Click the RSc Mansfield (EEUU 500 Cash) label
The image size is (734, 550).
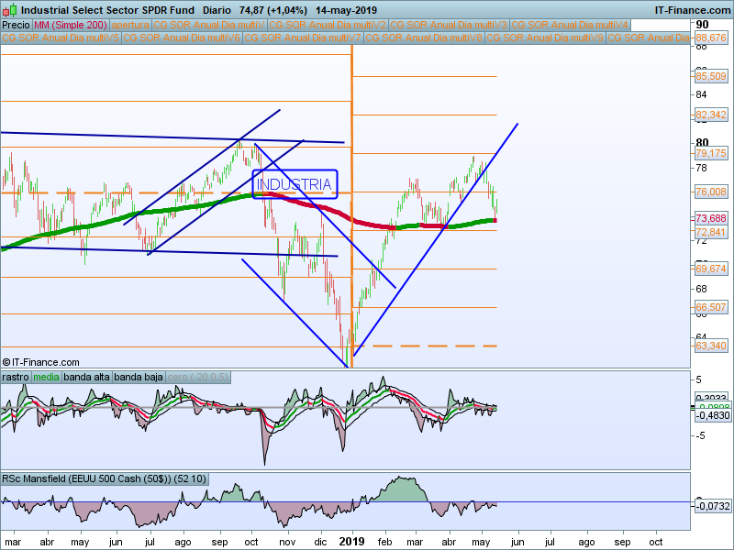pos(104,478)
